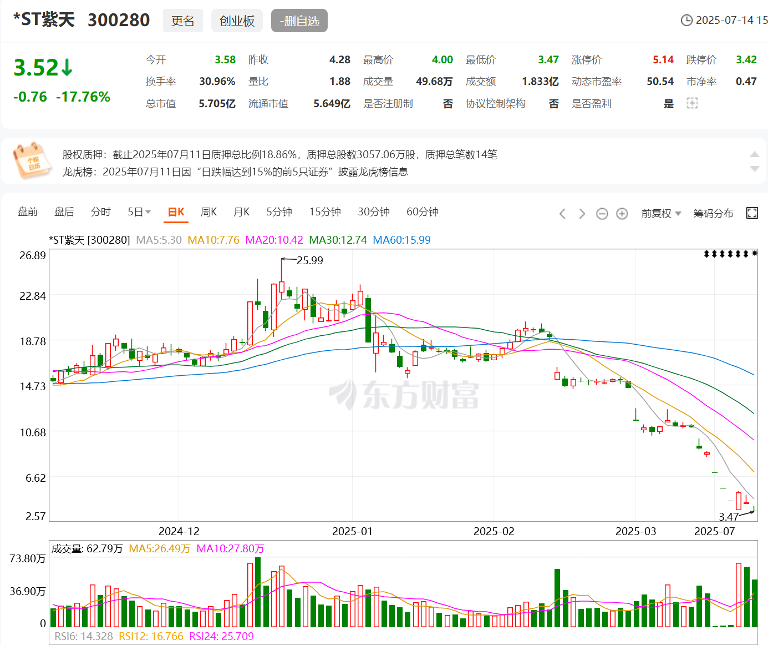768x645 pixels.
Task: Click the clock icon beside the date
Action: (x=686, y=21)
